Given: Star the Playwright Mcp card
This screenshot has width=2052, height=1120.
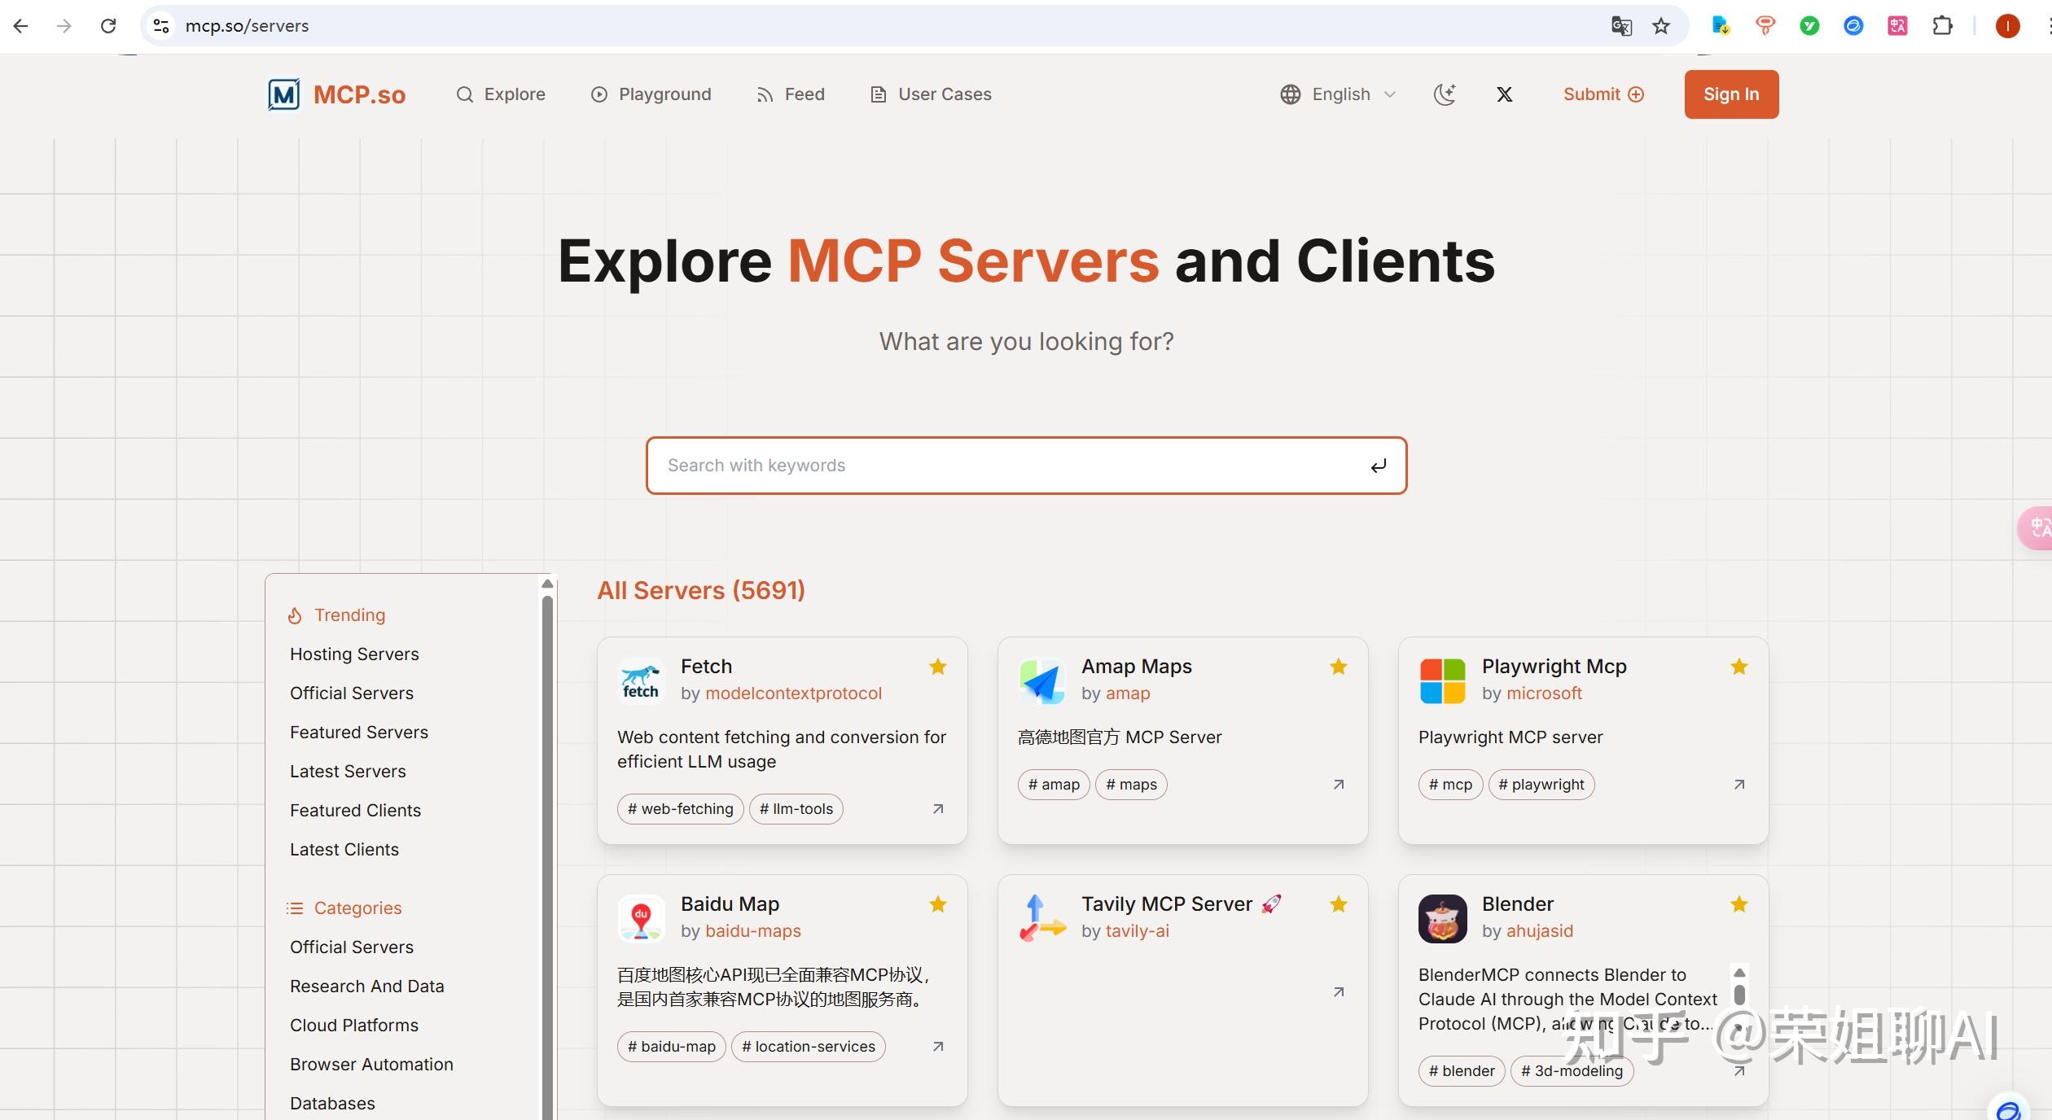Looking at the screenshot, I should pyautogui.click(x=1738, y=667).
